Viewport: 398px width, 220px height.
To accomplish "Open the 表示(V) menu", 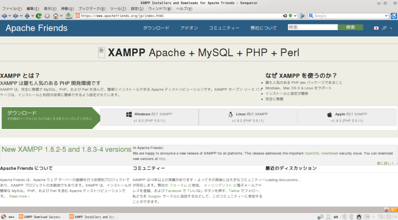I will tap(50, 8).
